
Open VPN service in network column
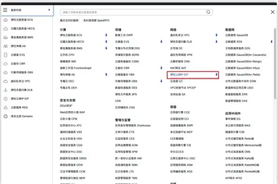click(181, 55)
